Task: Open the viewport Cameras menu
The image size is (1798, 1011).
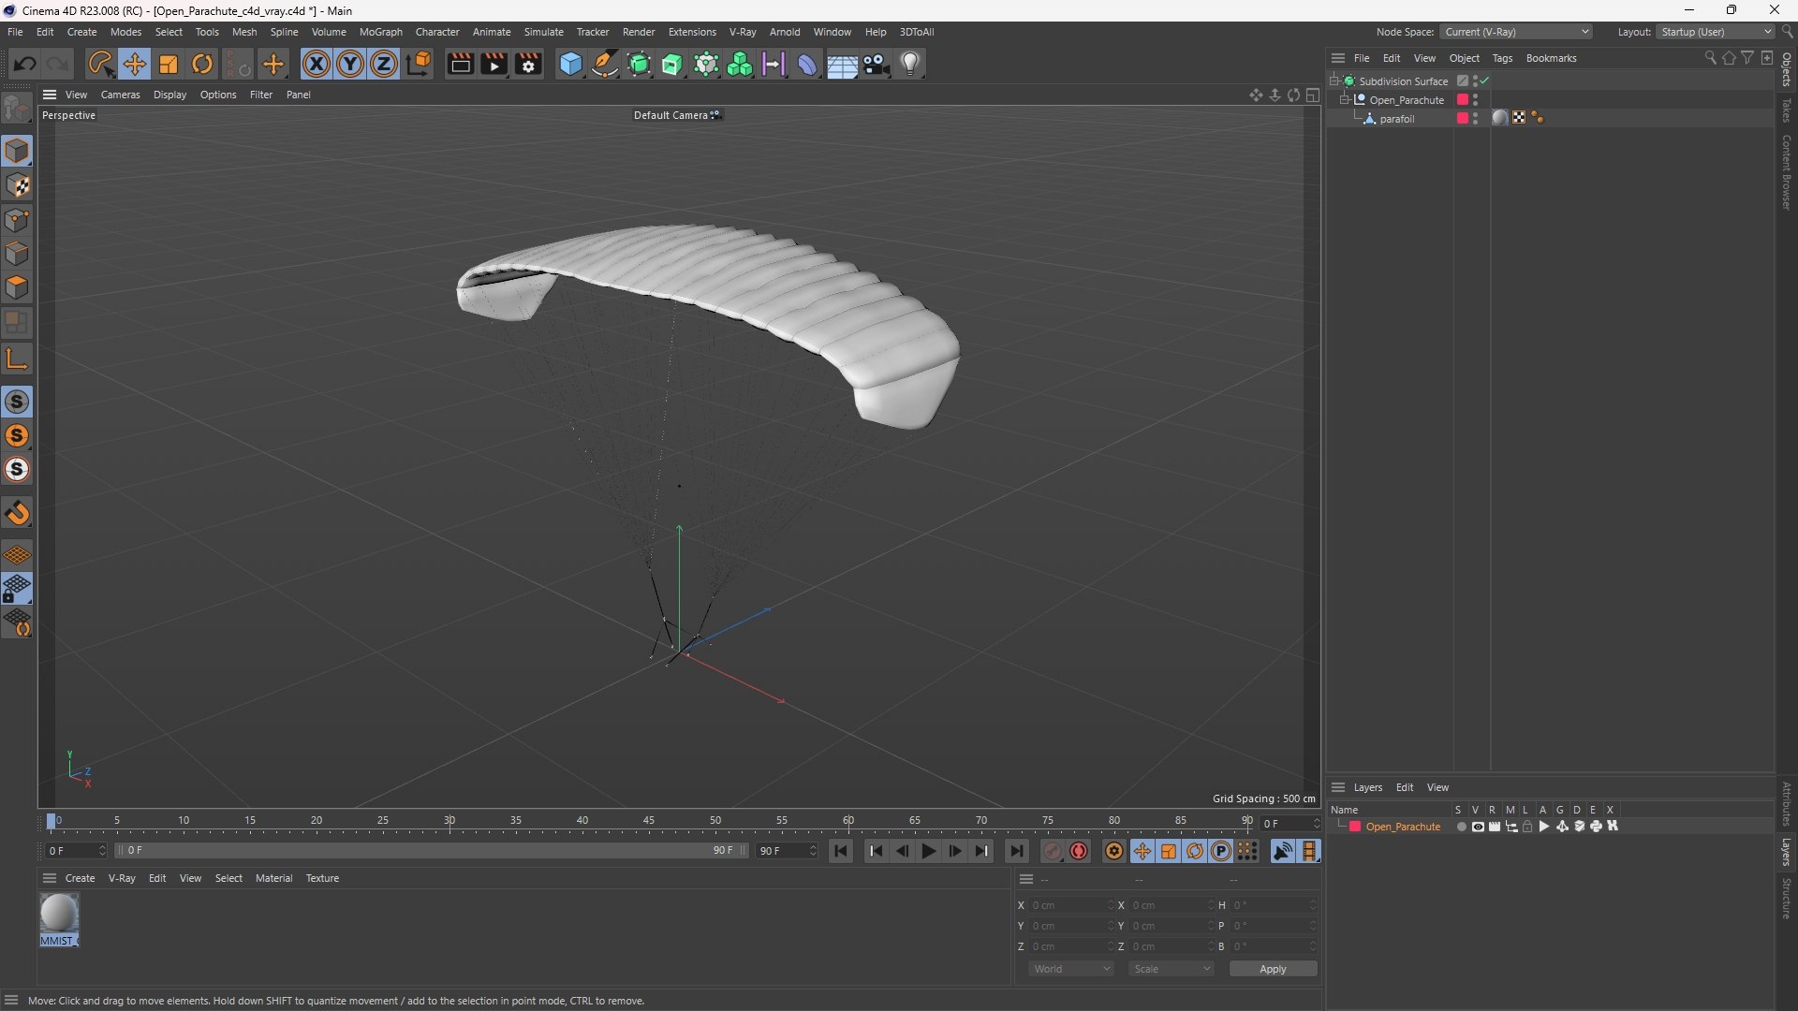Action: click(120, 95)
